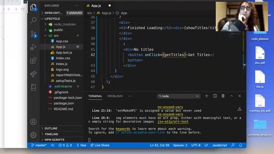This screenshot has height=154, width=274.
Task: Click the src breadcrumb segment
Action: point(89,13)
